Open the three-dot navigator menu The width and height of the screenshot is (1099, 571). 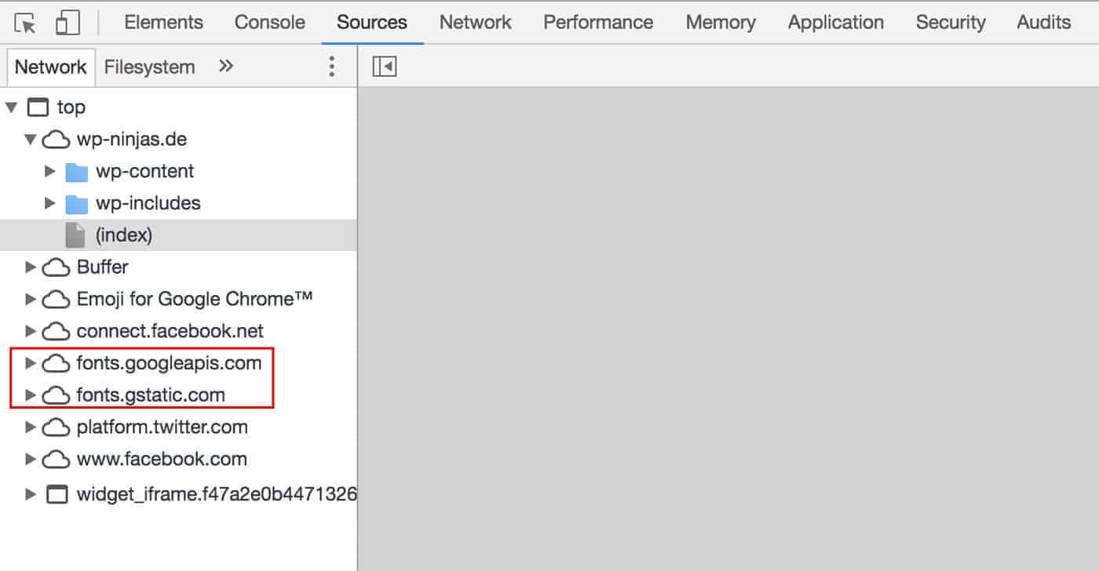pos(331,67)
